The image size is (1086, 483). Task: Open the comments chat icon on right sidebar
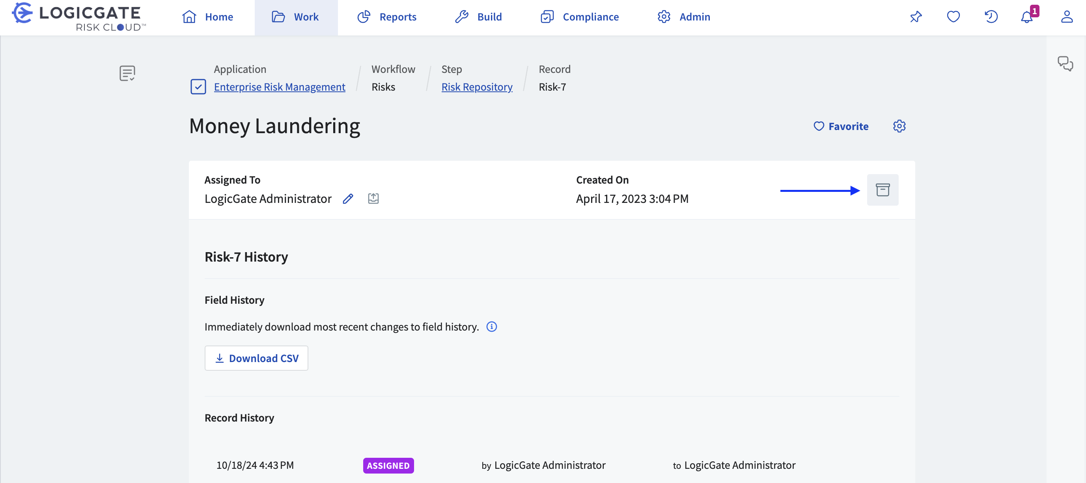point(1065,63)
